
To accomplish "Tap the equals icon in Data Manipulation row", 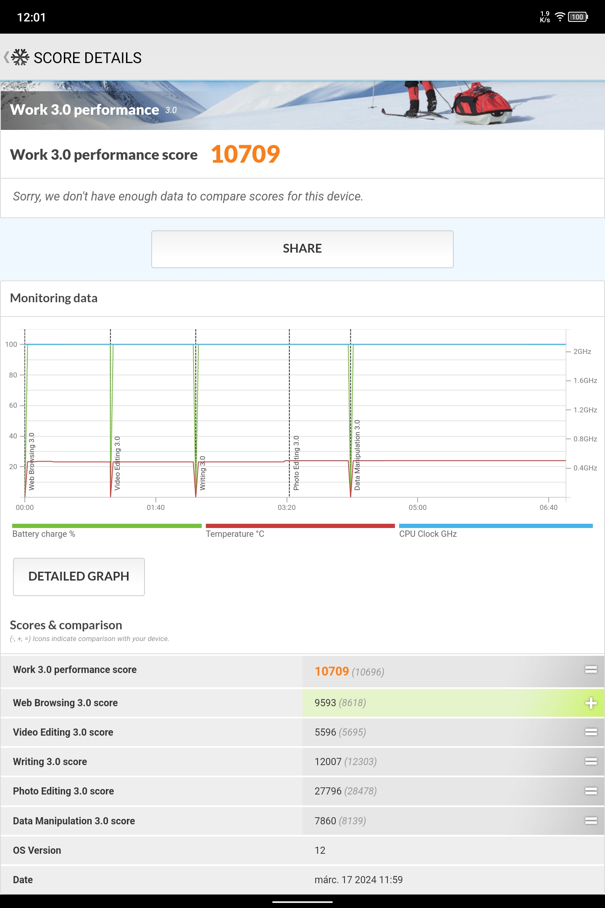I will (x=591, y=821).
